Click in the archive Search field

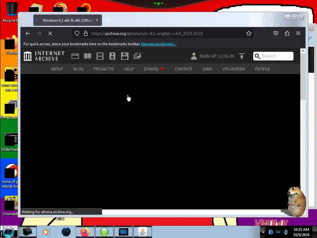pos(273,56)
